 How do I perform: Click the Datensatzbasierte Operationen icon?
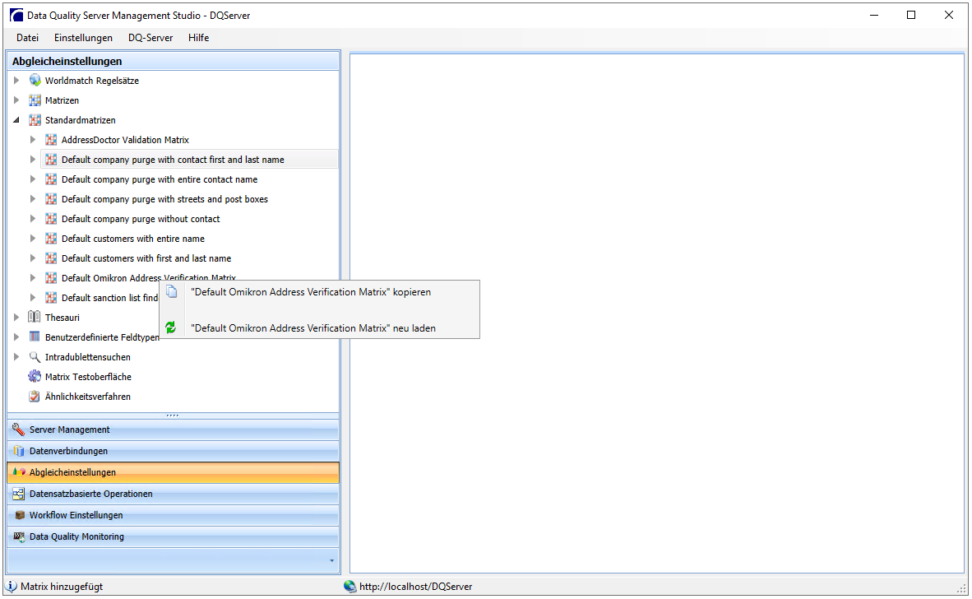[x=19, y=494]
